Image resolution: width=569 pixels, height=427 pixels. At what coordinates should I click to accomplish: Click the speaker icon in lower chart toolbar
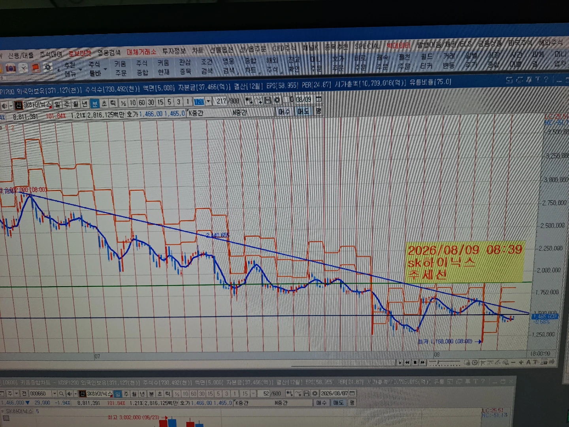click(x=70, y=393)
